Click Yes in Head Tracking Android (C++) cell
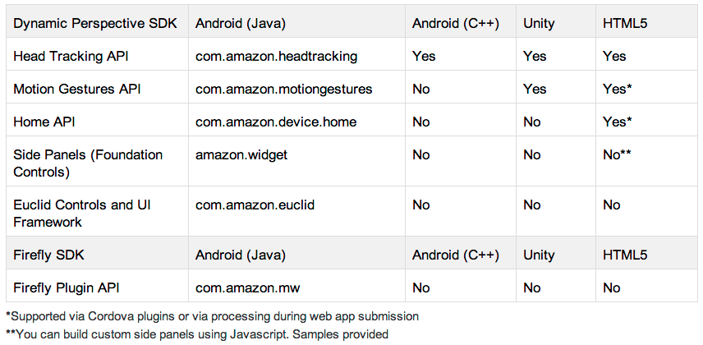This screenshot has height=345, width=703. (424, 56)
